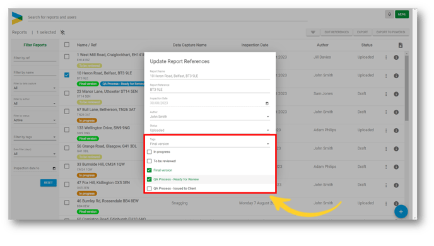Viewport: 434px width, 246px height.
Task: Open more options for 56 Grange Road
Action: click(386, 149)
